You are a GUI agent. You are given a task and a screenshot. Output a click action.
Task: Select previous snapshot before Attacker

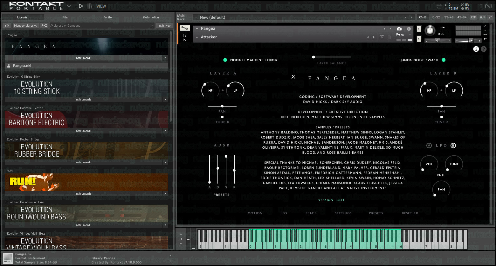pos(368,37)
